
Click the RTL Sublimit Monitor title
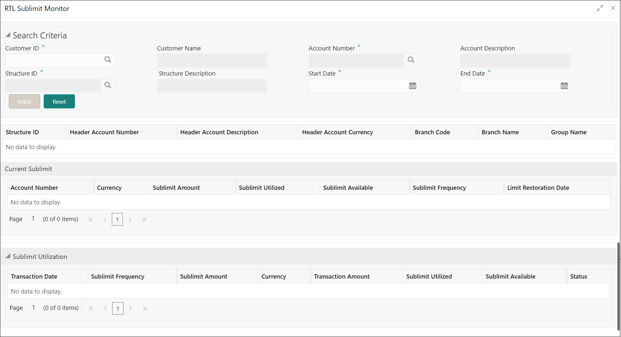coord(37,8)
